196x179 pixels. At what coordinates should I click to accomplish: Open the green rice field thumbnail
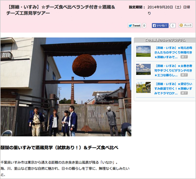click(x=143, y=52)
